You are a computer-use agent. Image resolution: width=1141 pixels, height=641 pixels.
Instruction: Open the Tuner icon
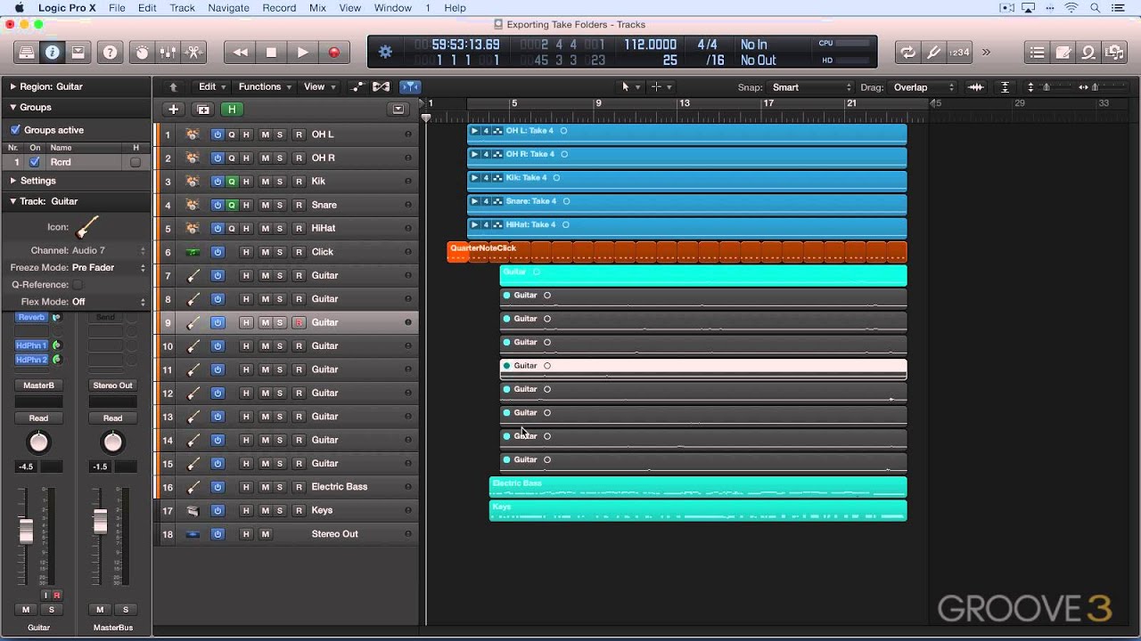click(933, 53)
